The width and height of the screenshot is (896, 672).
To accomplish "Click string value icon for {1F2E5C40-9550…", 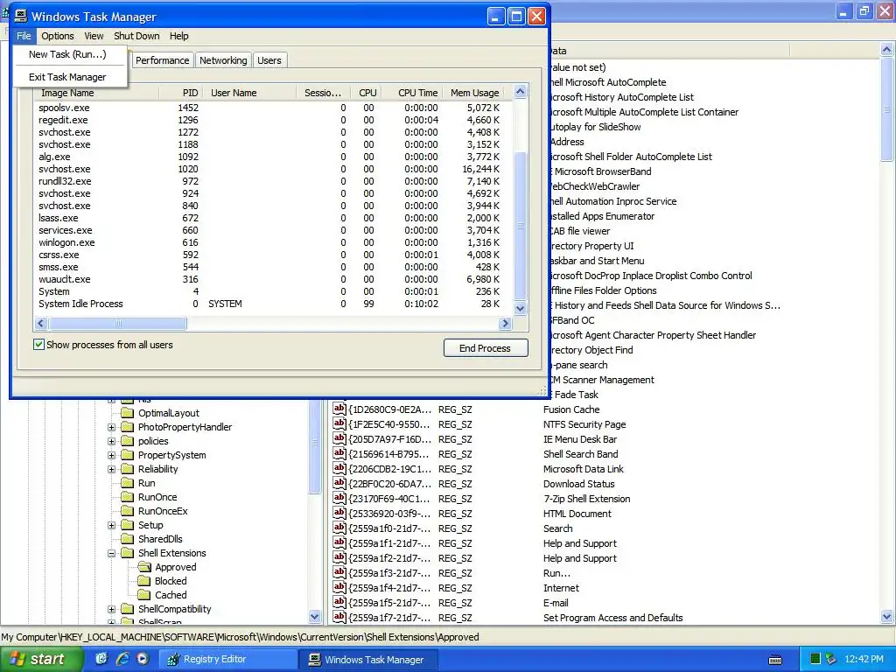I will (x=339, y=423).
